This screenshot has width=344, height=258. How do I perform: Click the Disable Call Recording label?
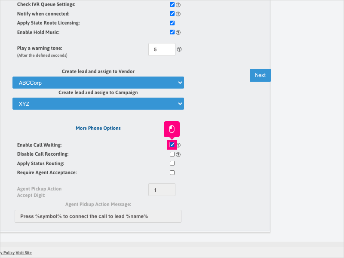coord(43,154)
